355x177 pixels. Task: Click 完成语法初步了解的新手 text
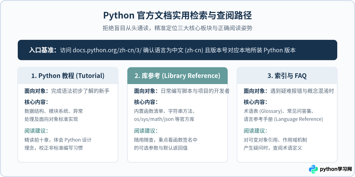pyautogui.click(x=80, y=91)
